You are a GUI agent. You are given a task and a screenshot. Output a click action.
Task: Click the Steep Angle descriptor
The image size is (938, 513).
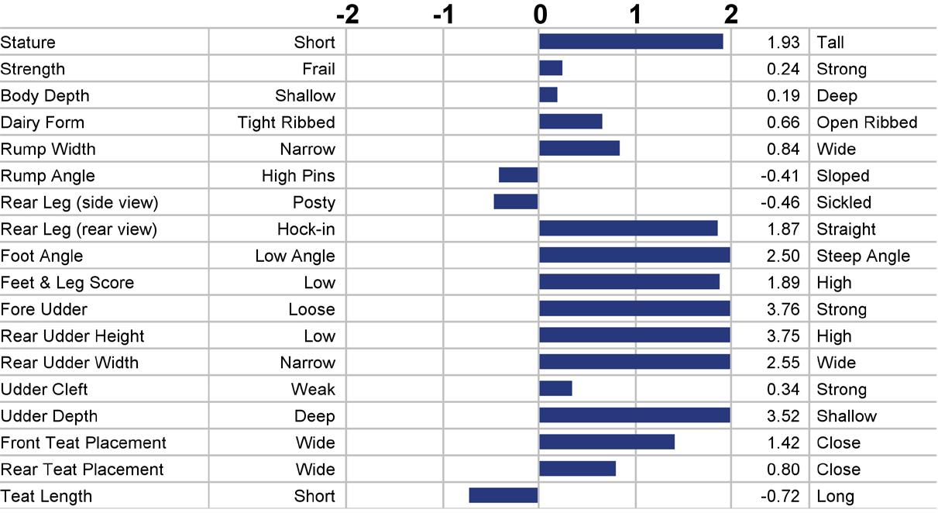[864, 256]
